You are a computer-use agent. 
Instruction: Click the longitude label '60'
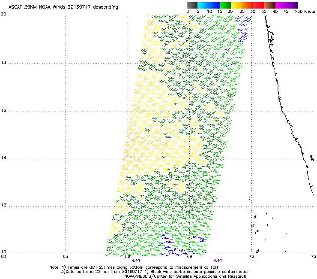click(3, 257)
